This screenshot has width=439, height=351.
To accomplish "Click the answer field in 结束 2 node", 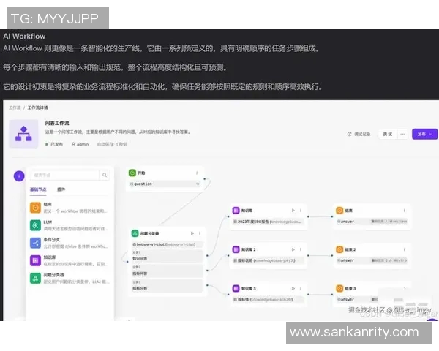I will [x=372, y=260].
